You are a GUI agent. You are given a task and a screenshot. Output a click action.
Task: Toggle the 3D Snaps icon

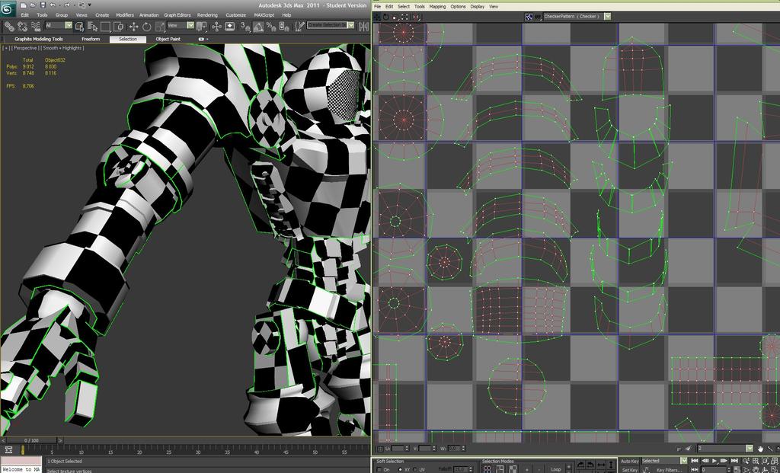click(x=246, y=27)
